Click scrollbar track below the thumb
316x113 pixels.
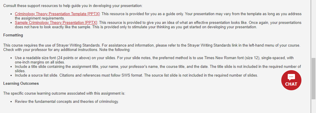click(x=313, y=106)
